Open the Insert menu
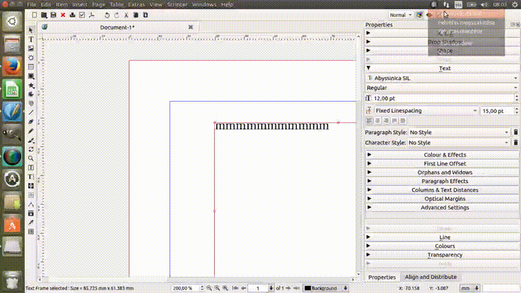 (79, 5)
